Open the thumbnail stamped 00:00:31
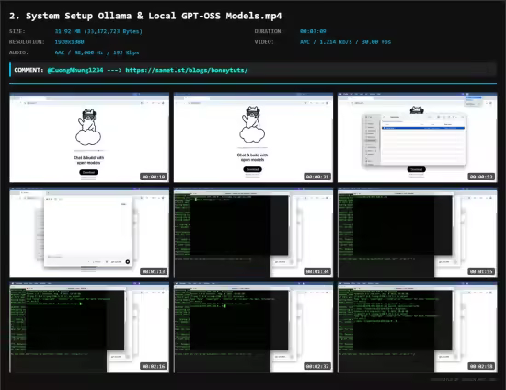The width and height of the screenshot is (506, 390). [x=253, y=137]
